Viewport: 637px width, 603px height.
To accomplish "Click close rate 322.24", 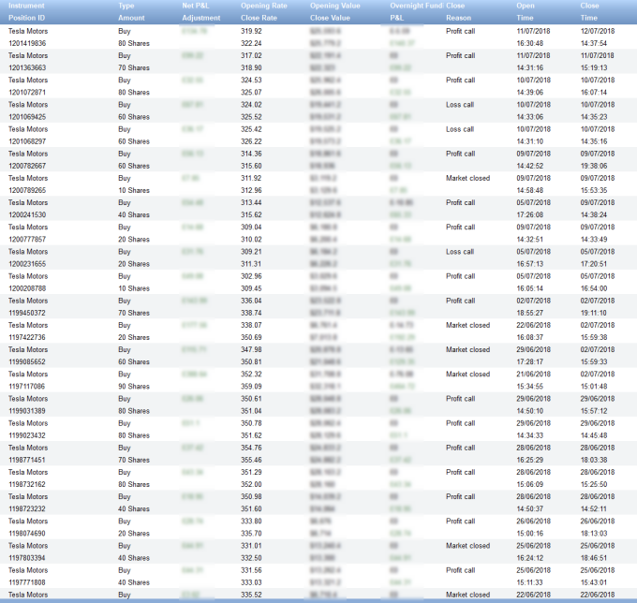I will click(x=251, y=43).
